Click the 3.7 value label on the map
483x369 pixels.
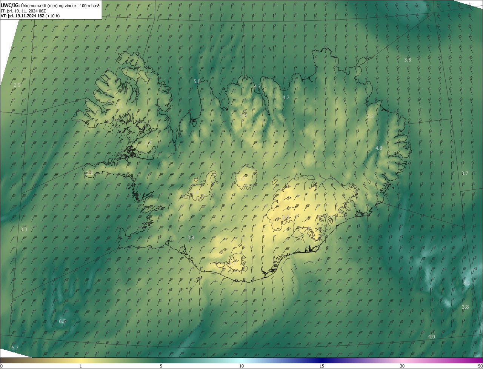coord(465,174)
